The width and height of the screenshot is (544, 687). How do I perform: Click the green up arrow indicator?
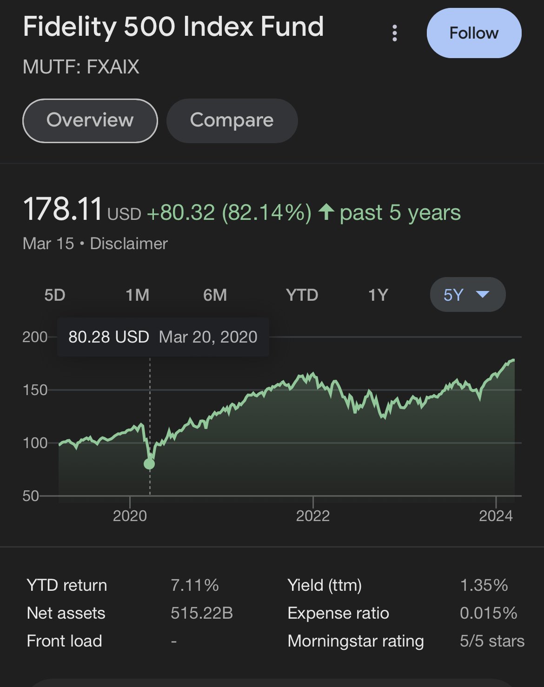pyautogui.click(x=326, y=212)
